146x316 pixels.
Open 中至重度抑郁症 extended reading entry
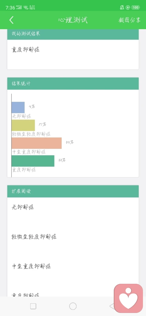(x=31, y=266)
